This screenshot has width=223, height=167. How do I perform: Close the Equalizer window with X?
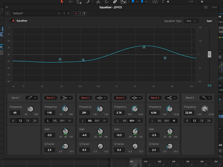pyautogui.click(x=7, y=7)
